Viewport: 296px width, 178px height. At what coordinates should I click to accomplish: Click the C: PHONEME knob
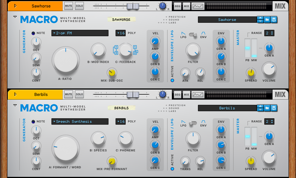[x=126, y=139]
